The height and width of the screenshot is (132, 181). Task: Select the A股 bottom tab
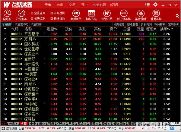point(24,124)
